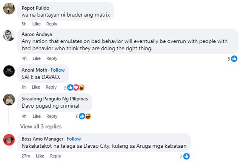This screenshot has width=250, height=162.
Task: Follow Boss Amo Manager
Action: pos(74,139)
